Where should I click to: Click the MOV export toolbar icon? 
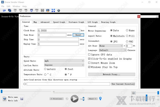pos(37,10)
